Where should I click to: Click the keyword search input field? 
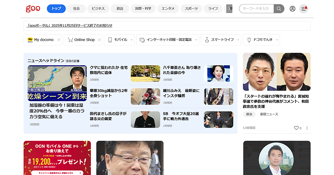pos(256,9)
